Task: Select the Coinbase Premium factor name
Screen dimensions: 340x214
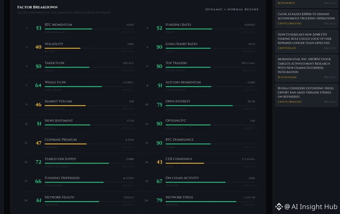Action: [61, 140]
